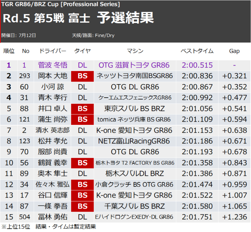The image size is (251, 232).
Task: Click the マシン column header
Action: click(135, 51)
